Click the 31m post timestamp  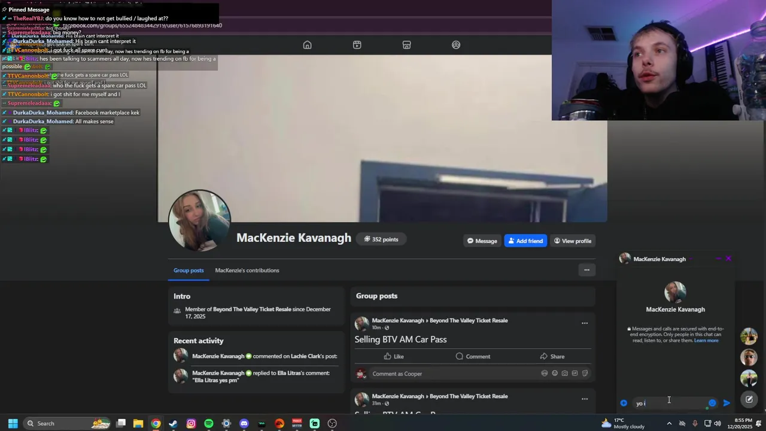(x=376, y=403)
